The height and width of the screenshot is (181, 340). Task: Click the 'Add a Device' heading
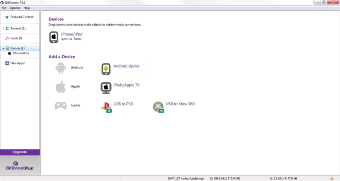(62, 57)
